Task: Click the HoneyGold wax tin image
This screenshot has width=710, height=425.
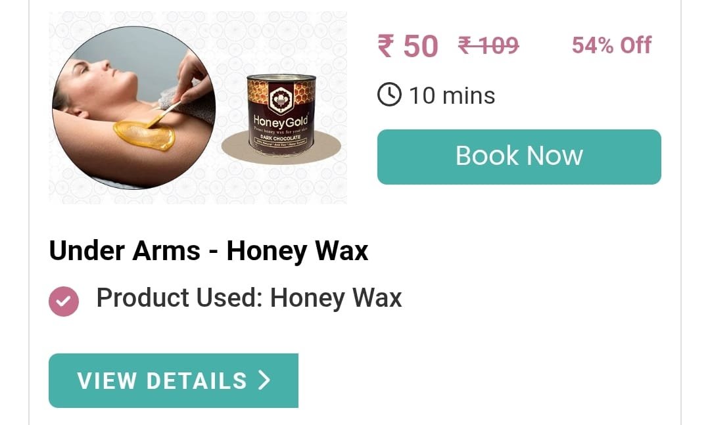Action: coord(281,116)
